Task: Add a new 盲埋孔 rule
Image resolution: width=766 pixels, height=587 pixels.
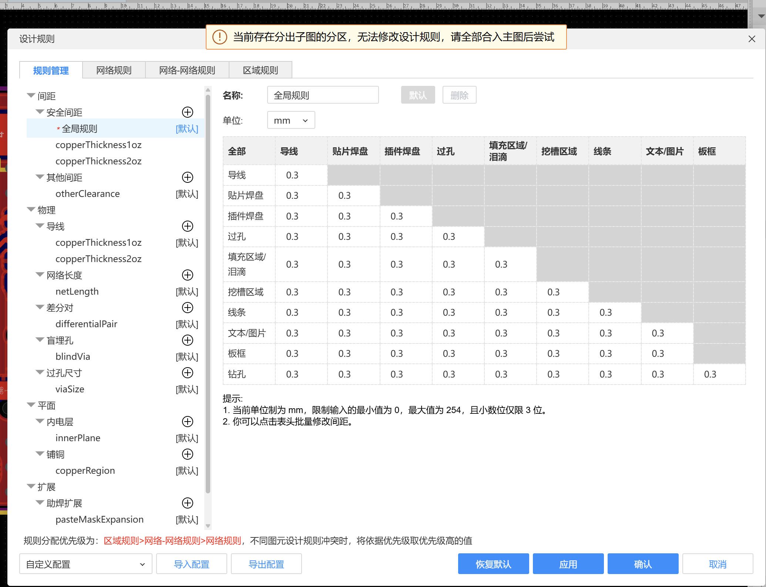Action: pyautogui.click(x=188, y=340)
